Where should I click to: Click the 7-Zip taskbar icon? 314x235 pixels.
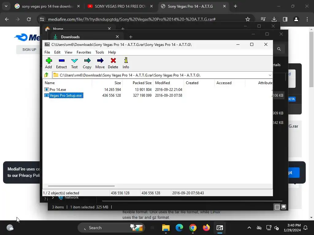coord(220,228)
